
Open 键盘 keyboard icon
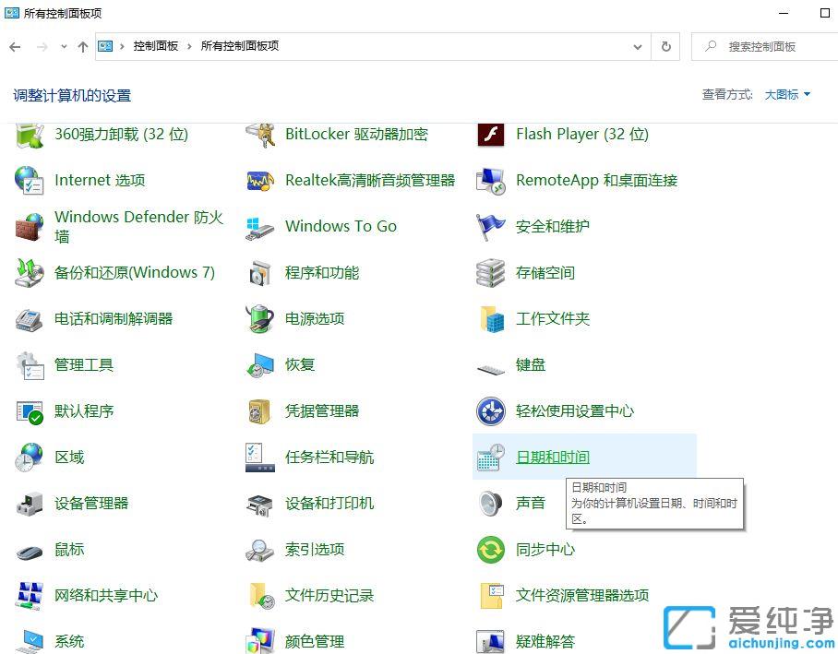click(491, 369)
